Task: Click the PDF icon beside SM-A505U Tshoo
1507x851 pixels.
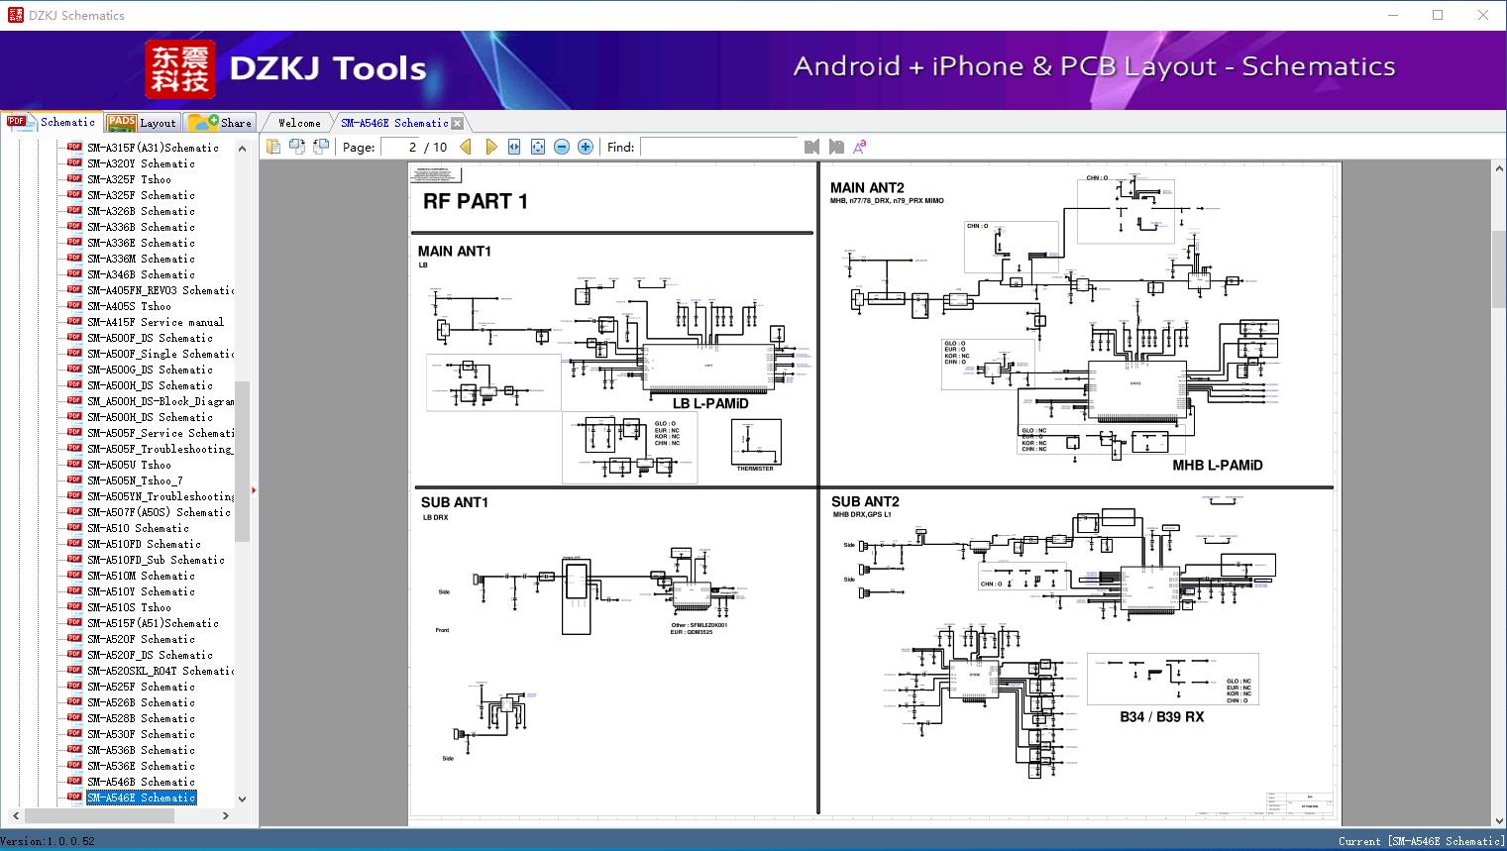Action: pyautogui.click(x=74, y=464)
